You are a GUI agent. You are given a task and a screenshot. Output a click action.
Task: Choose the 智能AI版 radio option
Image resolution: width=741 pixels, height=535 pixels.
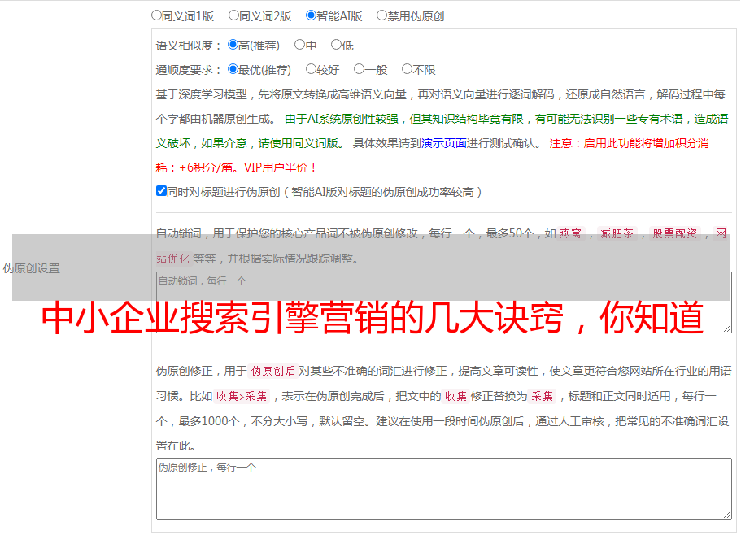click(311, 15)
